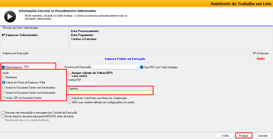Viewport: 273px width, 139px height.
Task: Click the browse ellipsis button beside Caminho
Action: point(156,92)
